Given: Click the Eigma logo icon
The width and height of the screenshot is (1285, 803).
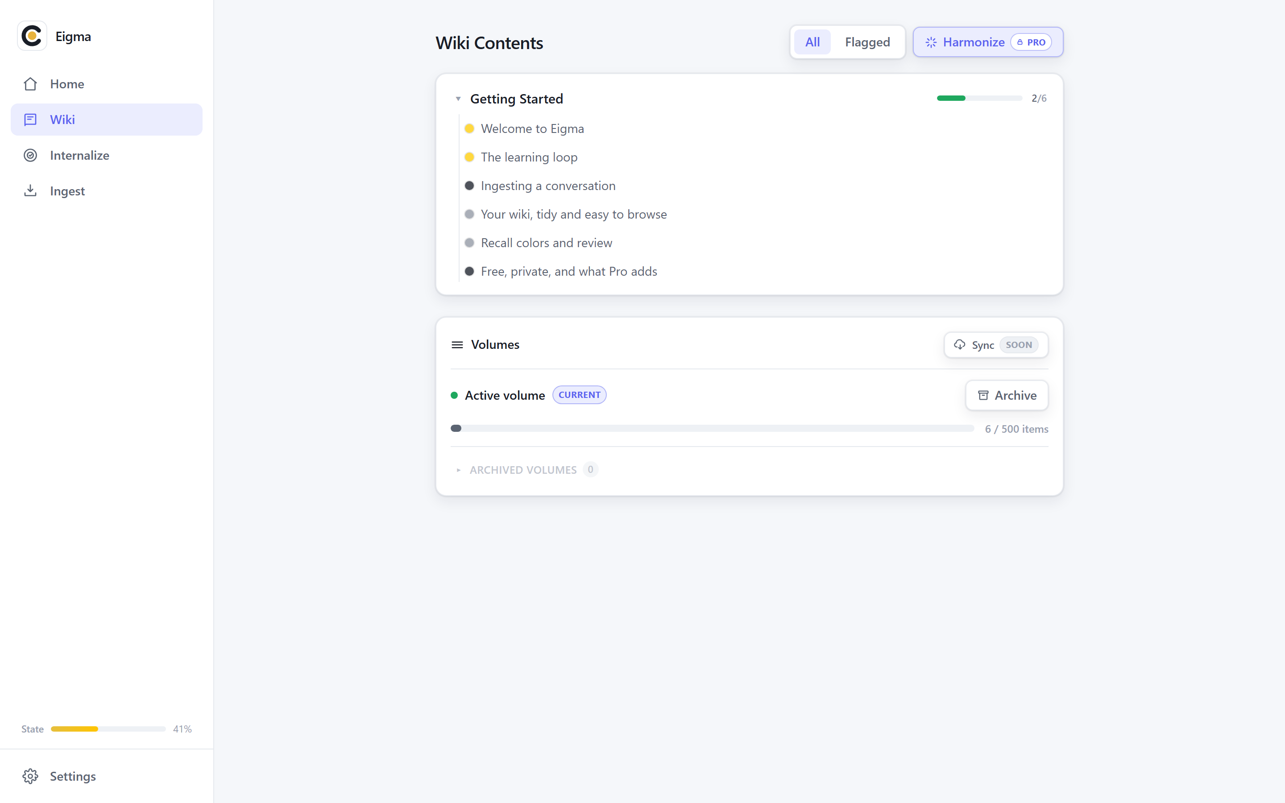Looking at the screenshot, I should [x=32, y=36].
